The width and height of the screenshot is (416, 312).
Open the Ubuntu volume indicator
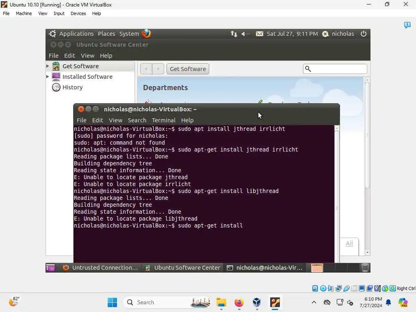(246, 34)
